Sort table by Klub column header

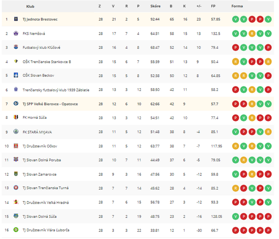30,6
